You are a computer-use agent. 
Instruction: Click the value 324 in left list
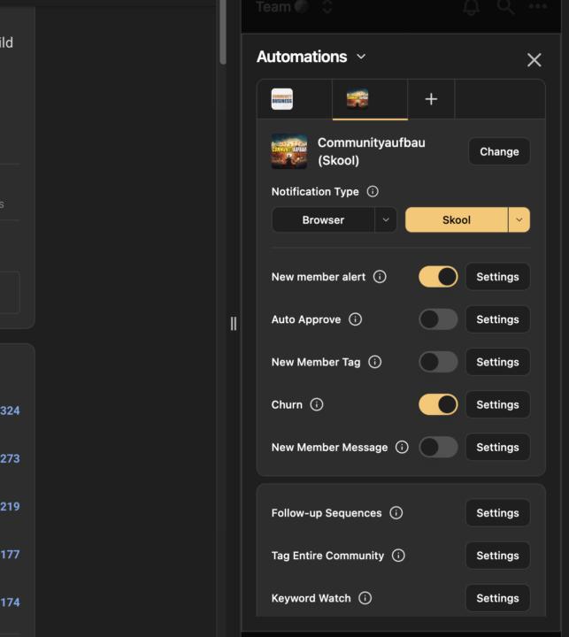10,411
